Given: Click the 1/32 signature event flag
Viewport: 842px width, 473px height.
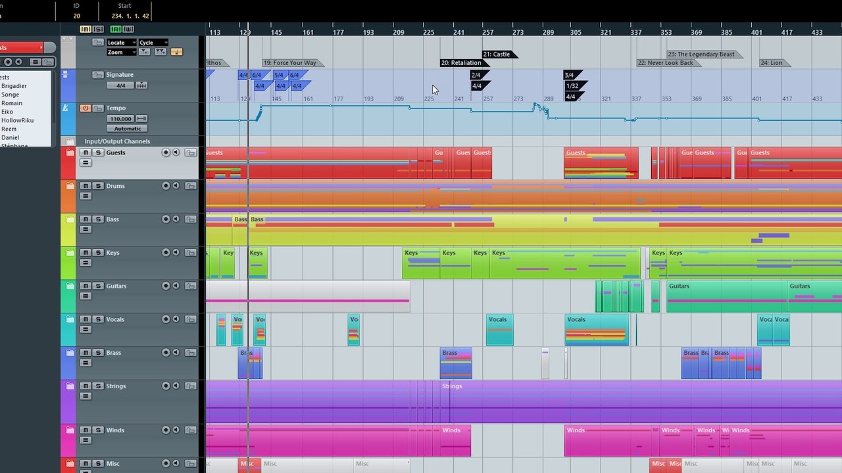Looking at the screenshot, I should tap(574, 86).
